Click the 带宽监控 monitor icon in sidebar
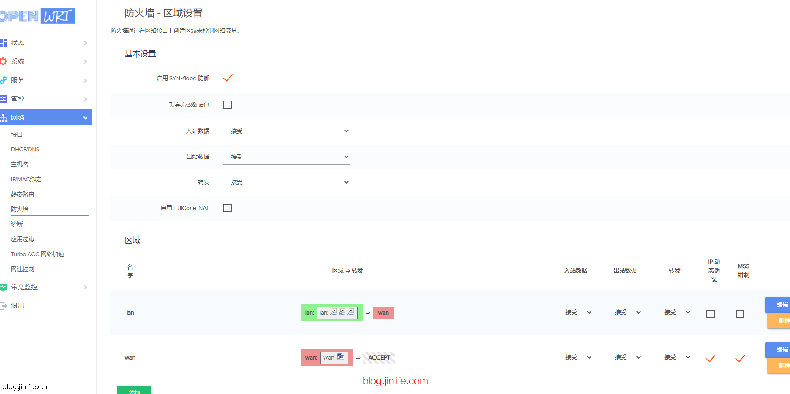Screen dimensions: 790x394 pyautogui.click(x=4, y=287)
